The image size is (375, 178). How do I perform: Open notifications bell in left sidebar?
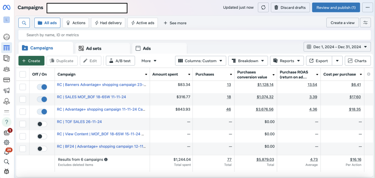click(7, 152)
